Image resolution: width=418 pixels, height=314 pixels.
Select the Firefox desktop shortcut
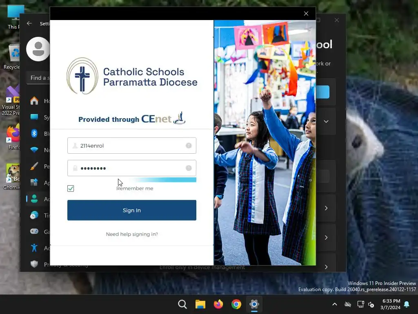point(13,137)
